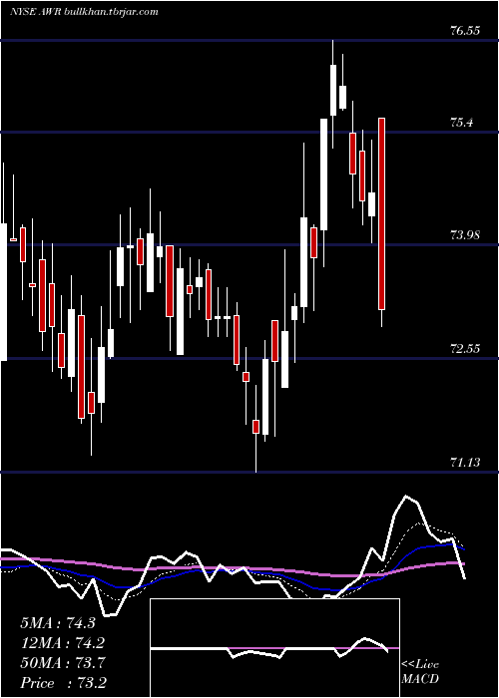499x698 pixels.
Task: Click the 12MA : 74.2 reading
Action: coord(63,643)
